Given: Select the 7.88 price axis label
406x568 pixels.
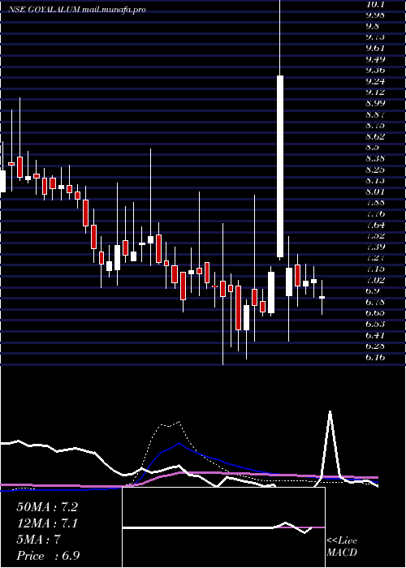Looking at the screenshot, I should (x=375, y=203).
